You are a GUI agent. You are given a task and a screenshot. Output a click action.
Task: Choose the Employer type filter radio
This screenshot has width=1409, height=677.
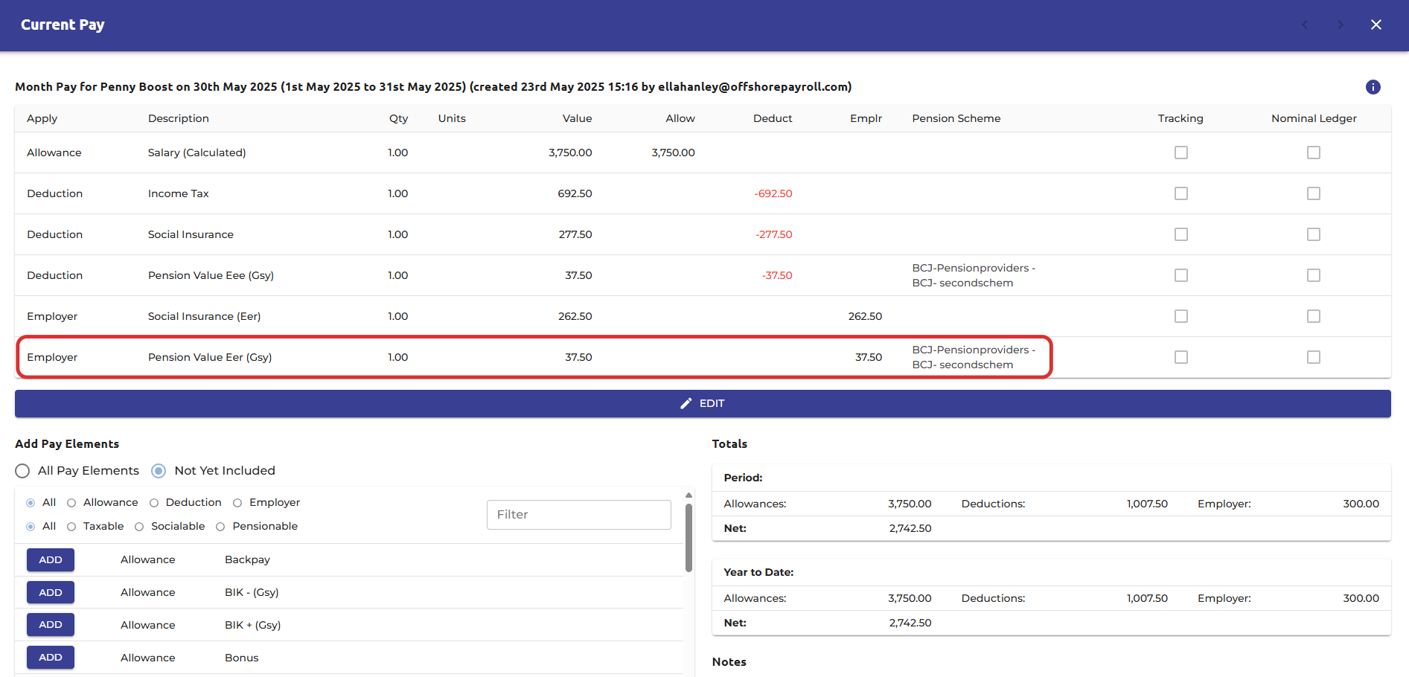pos(237,503)
